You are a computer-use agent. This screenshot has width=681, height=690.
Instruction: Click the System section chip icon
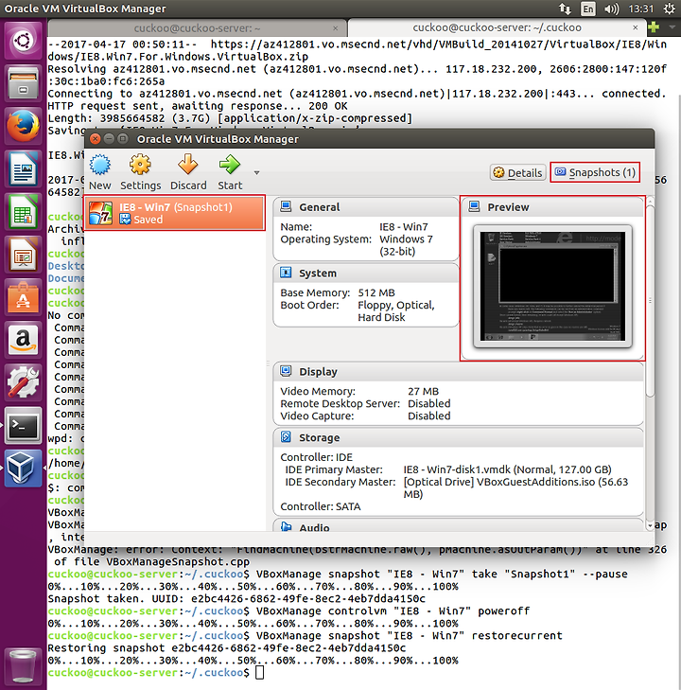click(x=287, y=273)
